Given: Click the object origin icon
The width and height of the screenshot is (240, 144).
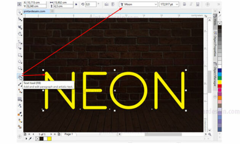Looking at the screenshot, I should point(19,4).
